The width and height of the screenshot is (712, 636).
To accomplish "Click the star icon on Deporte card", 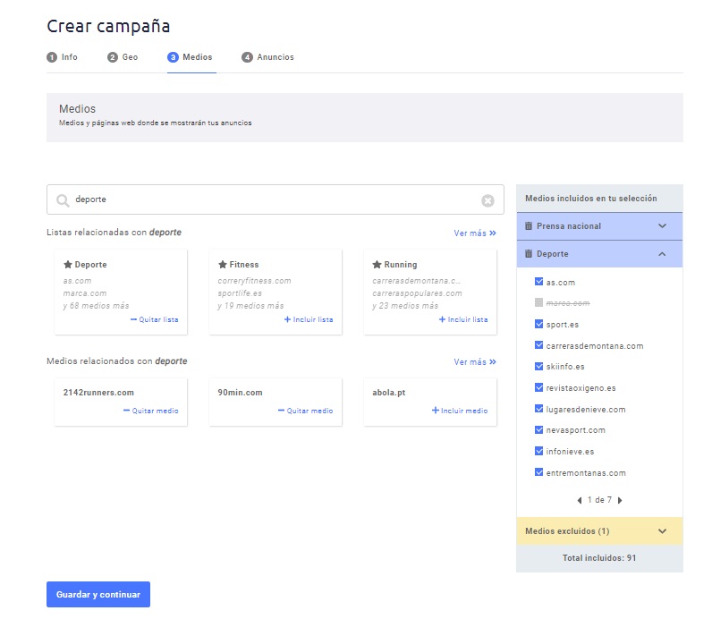I will point(68,265).
